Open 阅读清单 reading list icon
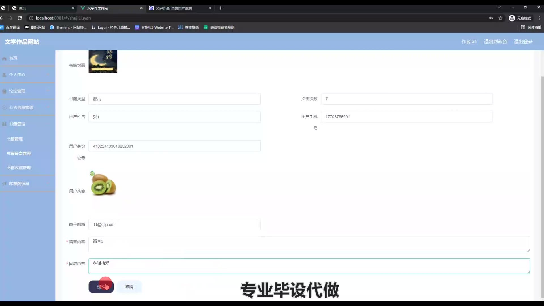This screenshot has width=544, height=306. click(523, 27)
